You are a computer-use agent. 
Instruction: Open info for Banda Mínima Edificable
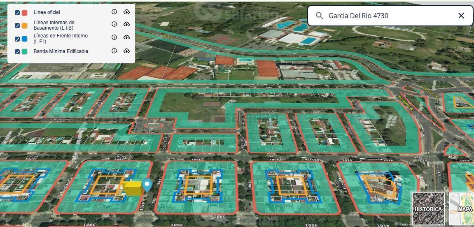[114, 51]
